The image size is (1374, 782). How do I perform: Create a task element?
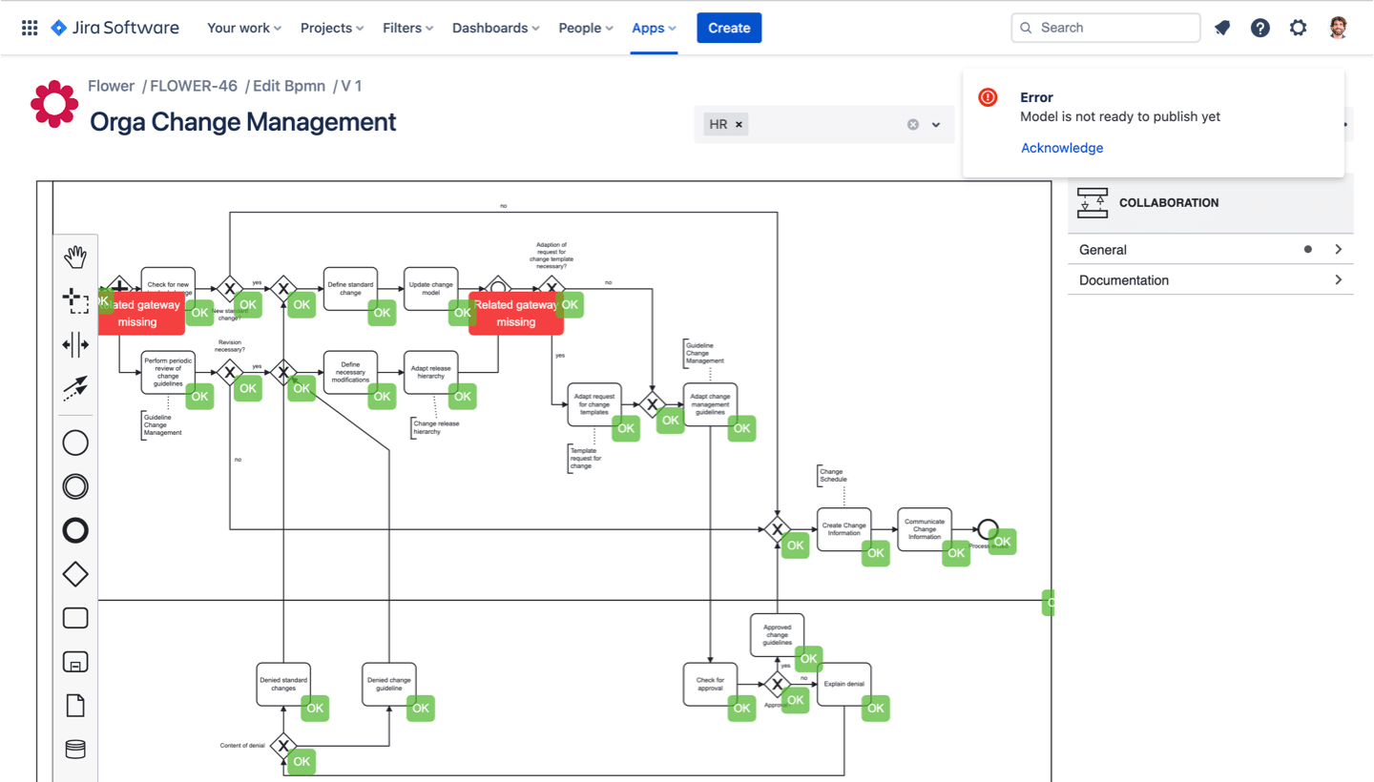click(x=74, y=617)
